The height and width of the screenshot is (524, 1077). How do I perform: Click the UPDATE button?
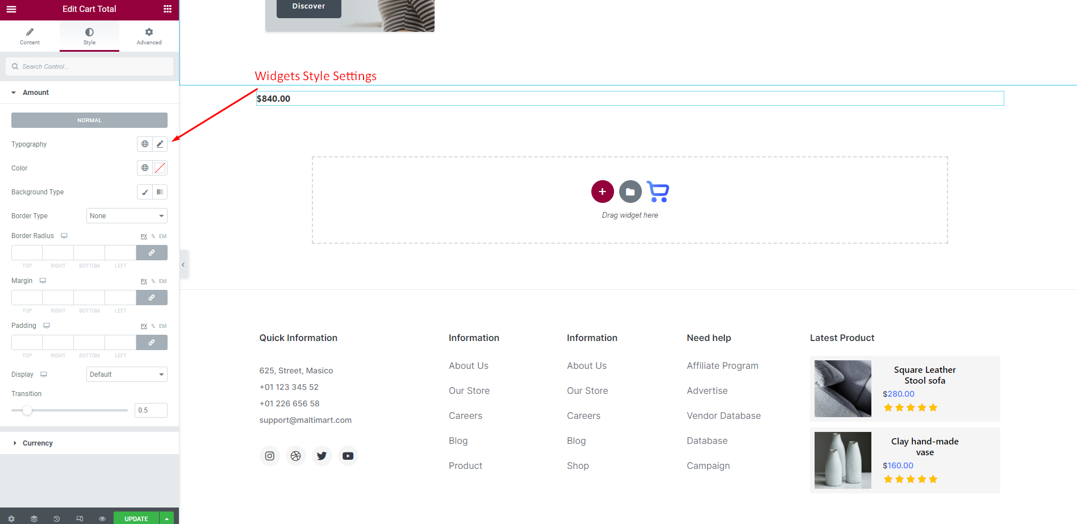pos(136,518)
